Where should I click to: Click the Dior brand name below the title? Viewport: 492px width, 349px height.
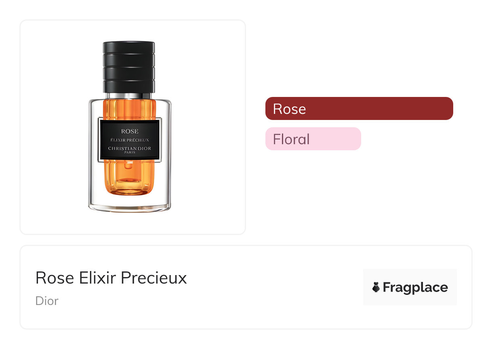pyautogui.click(x=47, y=301)
